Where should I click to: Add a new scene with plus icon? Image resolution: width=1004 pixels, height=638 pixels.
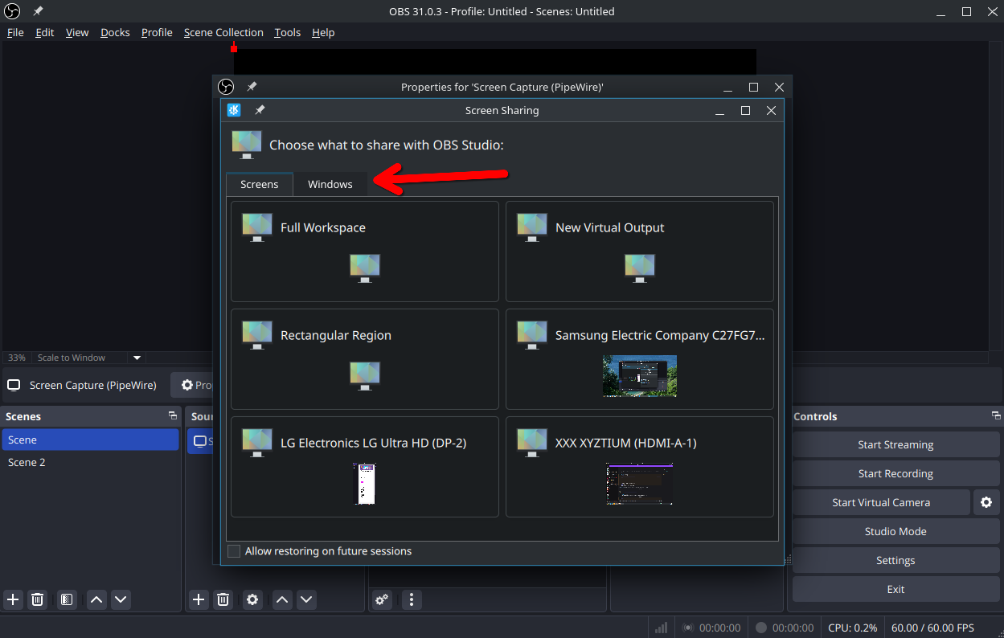pos(13,599)
